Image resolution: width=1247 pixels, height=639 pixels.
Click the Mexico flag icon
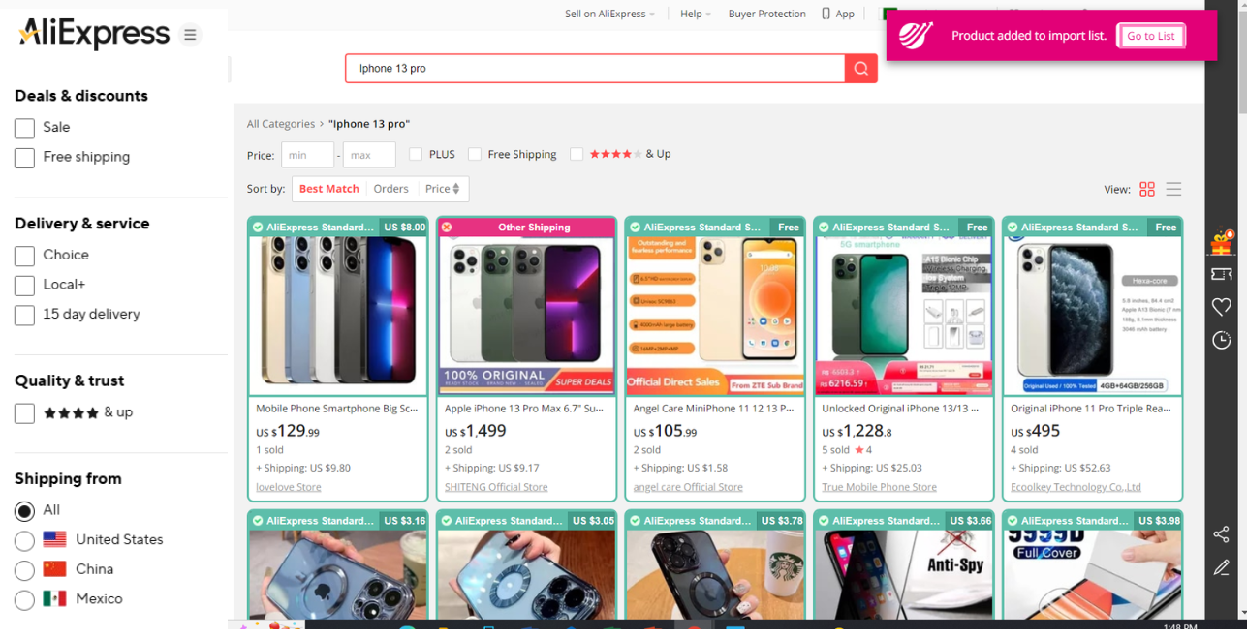54,598
